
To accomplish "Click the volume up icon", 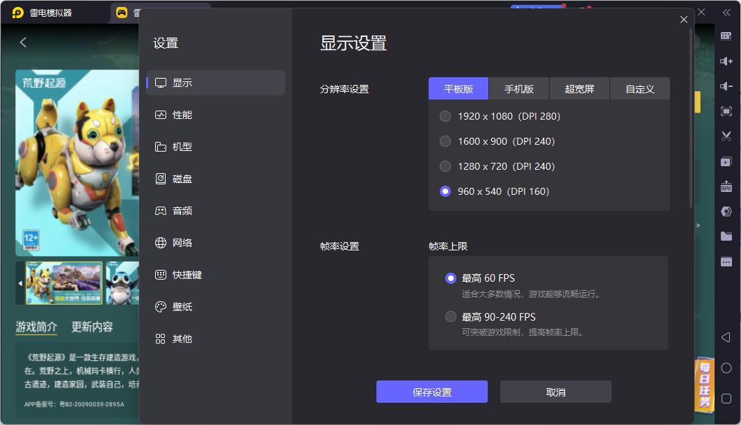I will 726,61.
